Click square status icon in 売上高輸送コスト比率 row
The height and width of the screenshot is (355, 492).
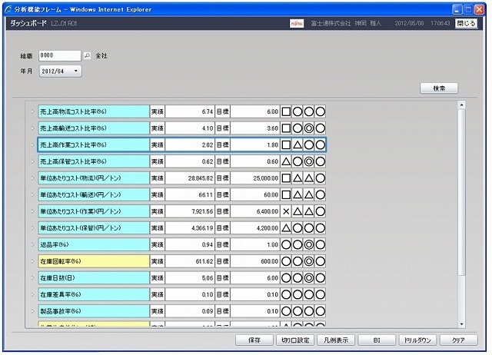pyautogui.click(x=286, y=128)
